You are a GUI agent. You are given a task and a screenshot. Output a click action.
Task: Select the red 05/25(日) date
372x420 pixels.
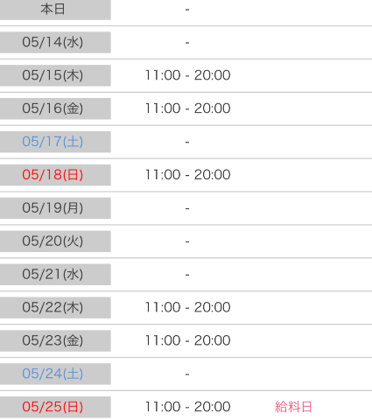[x=53, y=407]
